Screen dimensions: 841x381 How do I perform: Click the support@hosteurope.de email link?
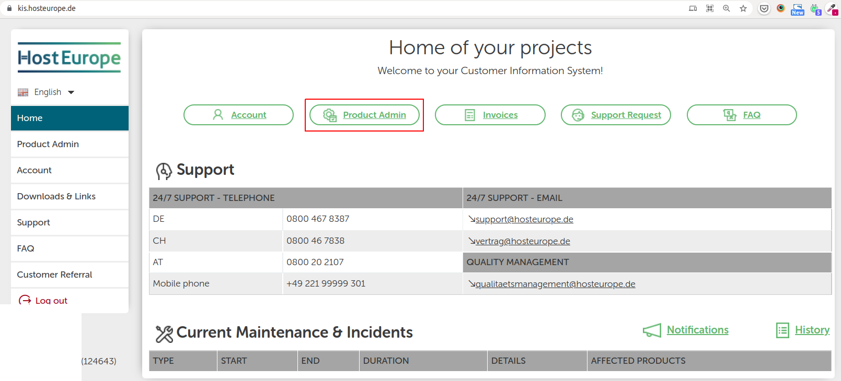(524, 219)
